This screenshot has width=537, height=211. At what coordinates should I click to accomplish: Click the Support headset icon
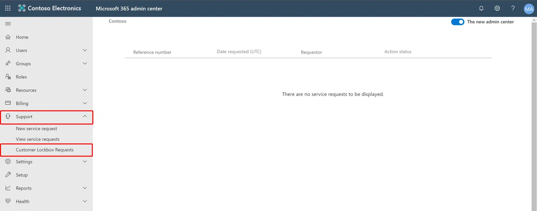(8, 117)
